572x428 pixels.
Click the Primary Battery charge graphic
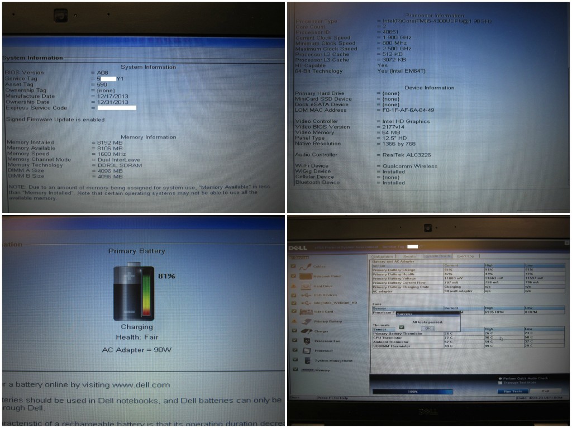(x=134, y=293)
